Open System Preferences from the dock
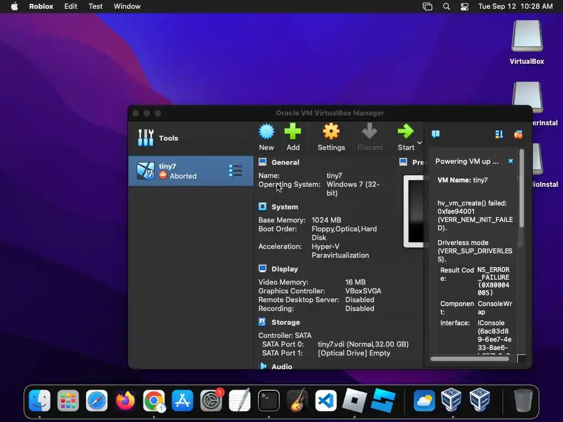This screenshot has height=422, width=563. [x=211, y=400]
